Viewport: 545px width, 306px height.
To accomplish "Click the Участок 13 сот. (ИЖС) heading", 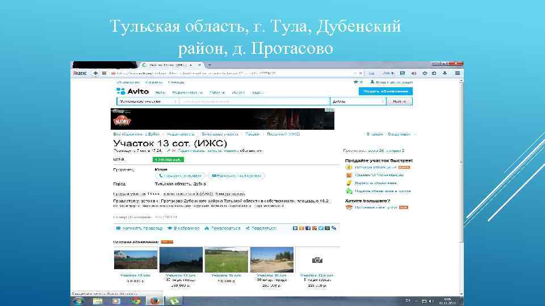I will click(x=170, y=143).
